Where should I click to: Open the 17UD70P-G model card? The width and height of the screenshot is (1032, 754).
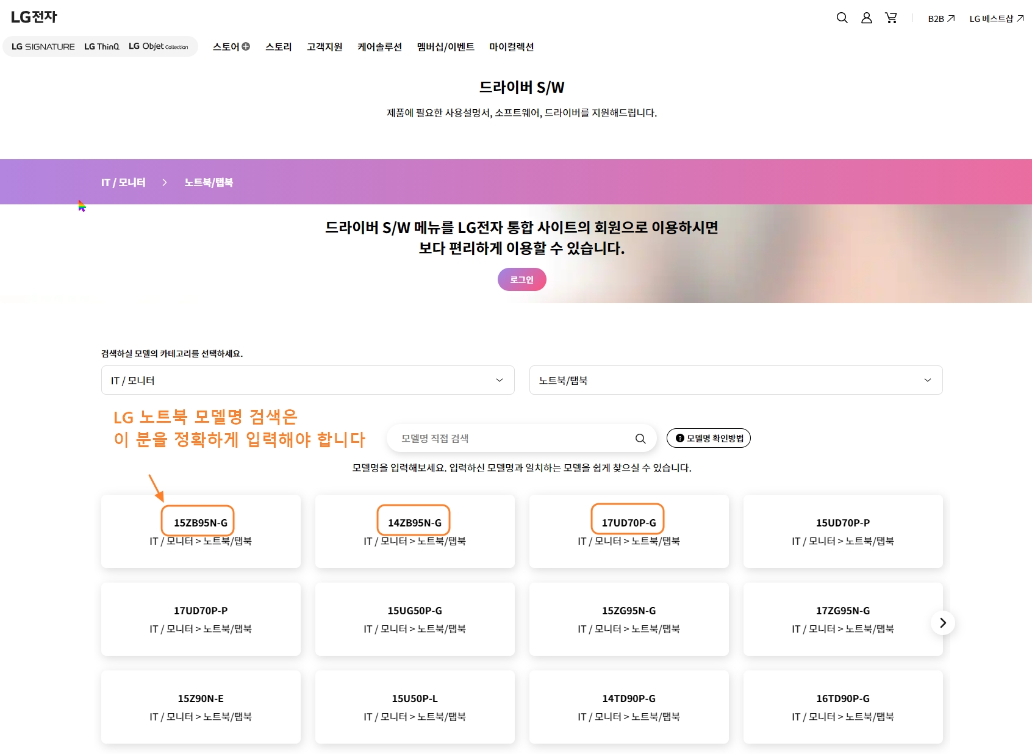[x=628, y=522]
